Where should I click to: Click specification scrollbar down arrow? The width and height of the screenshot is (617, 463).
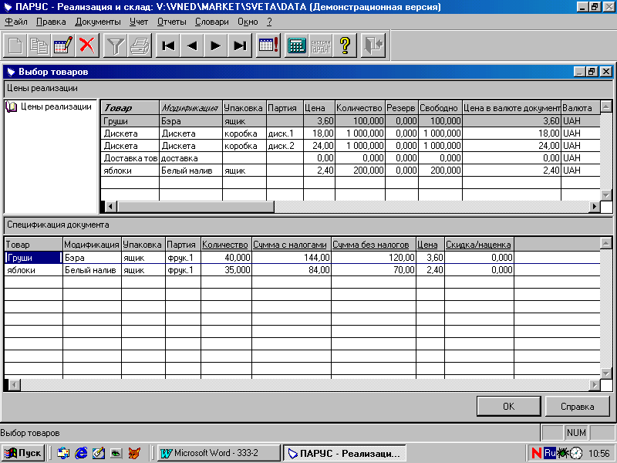[x=606, y=373]
